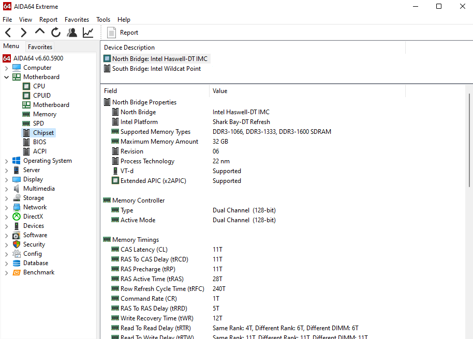Open the File menu

click(7, 20)
